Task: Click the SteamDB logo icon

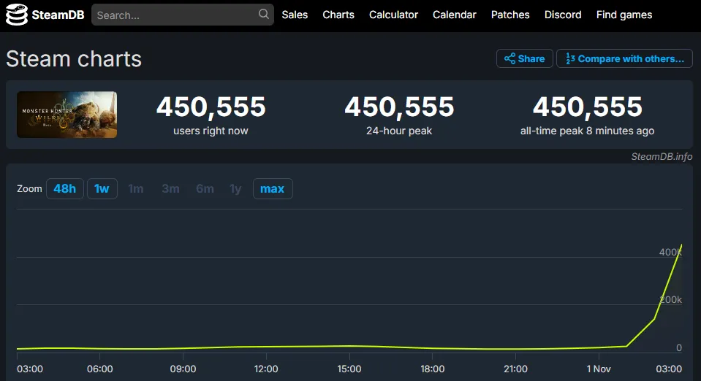Action: 17,15
